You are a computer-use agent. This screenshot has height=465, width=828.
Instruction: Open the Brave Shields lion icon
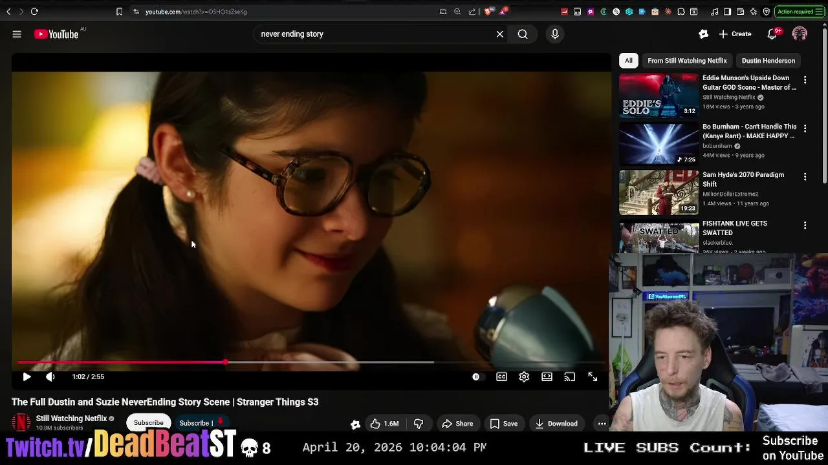(488, 12)
